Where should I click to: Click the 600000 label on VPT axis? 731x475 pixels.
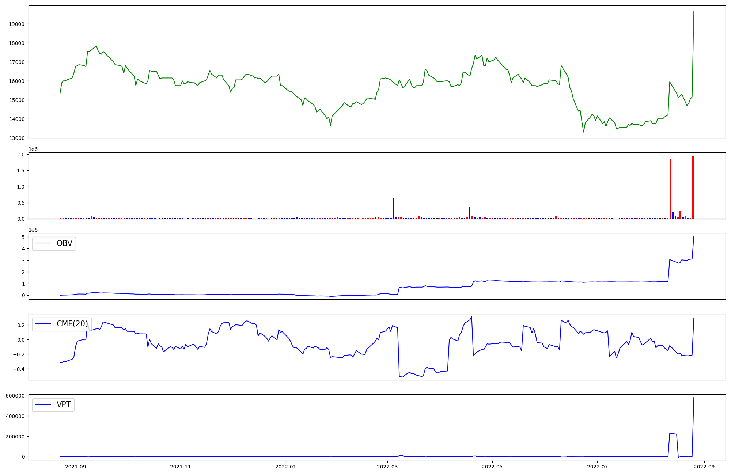[15, 396]
